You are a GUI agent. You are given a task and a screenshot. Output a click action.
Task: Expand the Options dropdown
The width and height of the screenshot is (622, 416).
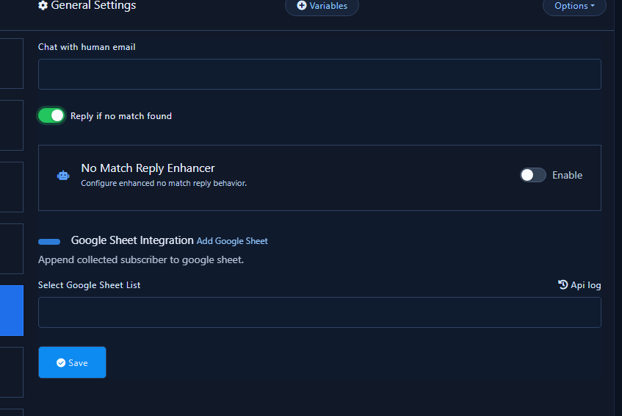point(574,6)
